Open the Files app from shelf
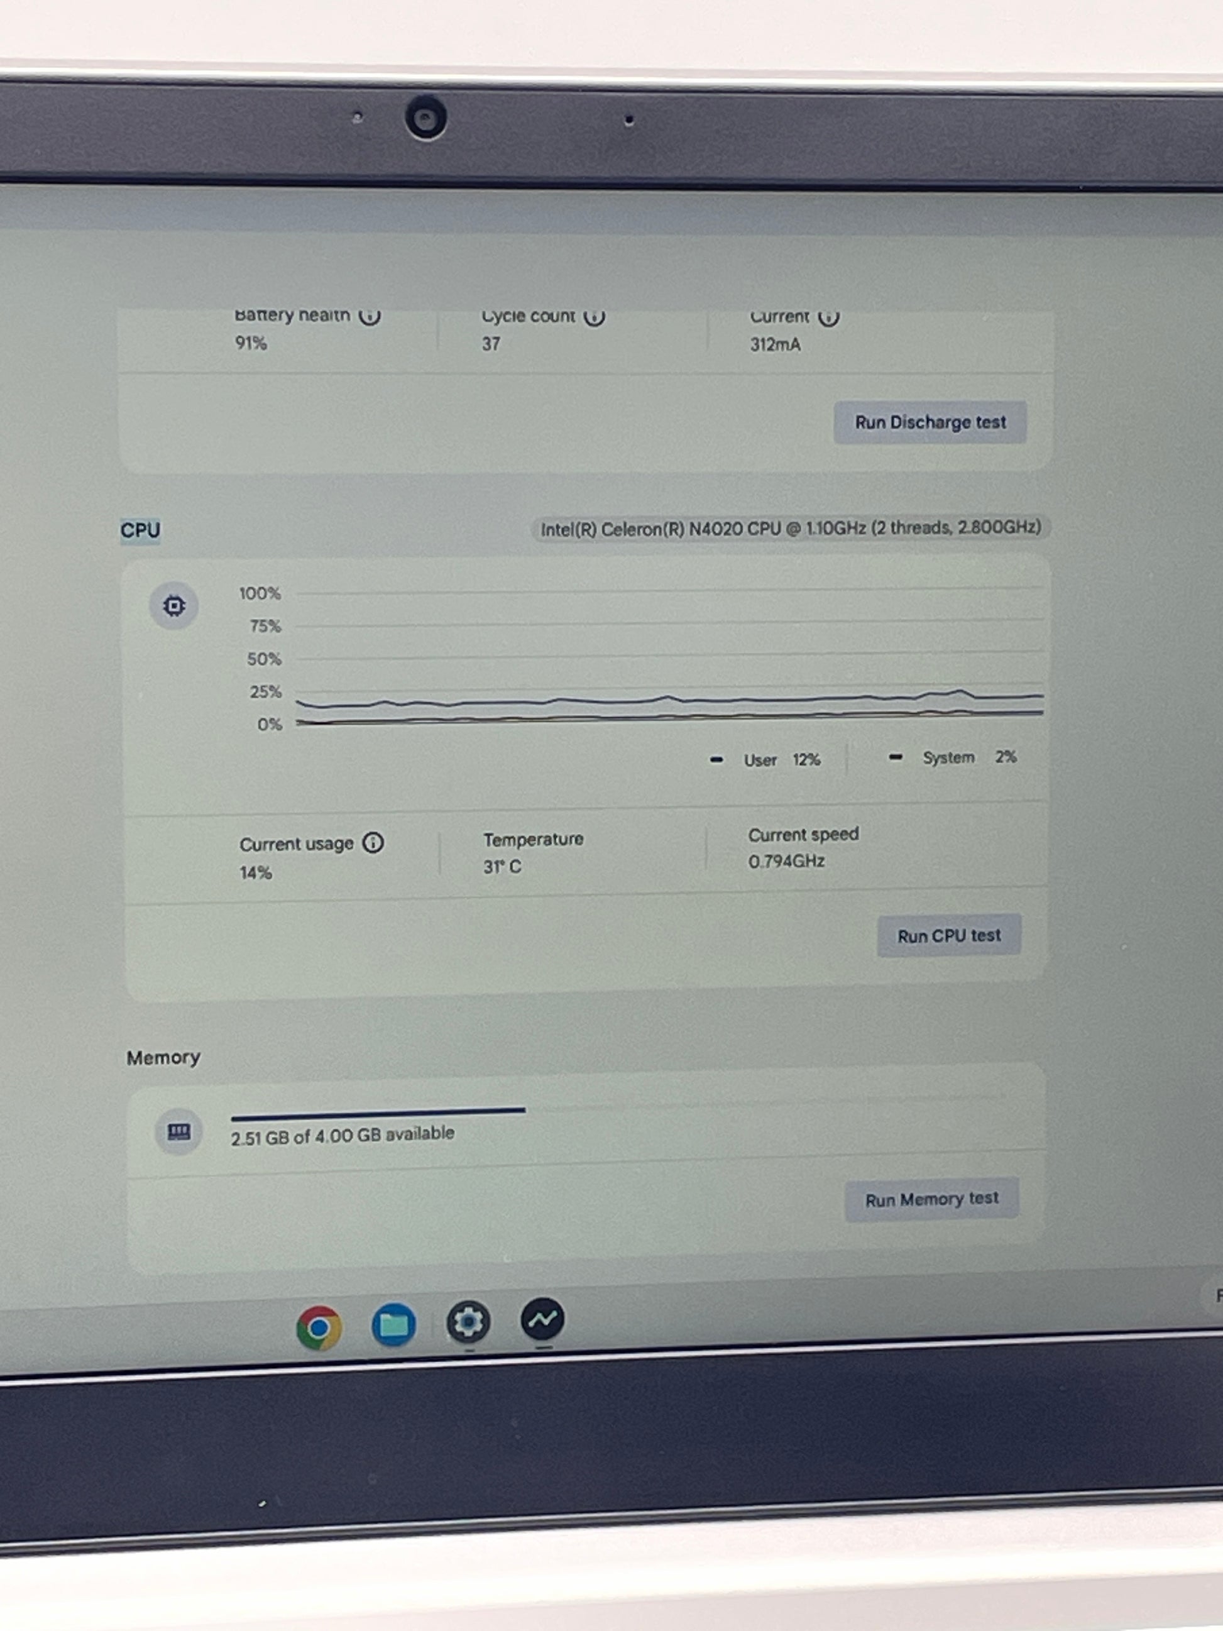This screenshot has height=1631, width=1223. click(x=393, y=1325)
